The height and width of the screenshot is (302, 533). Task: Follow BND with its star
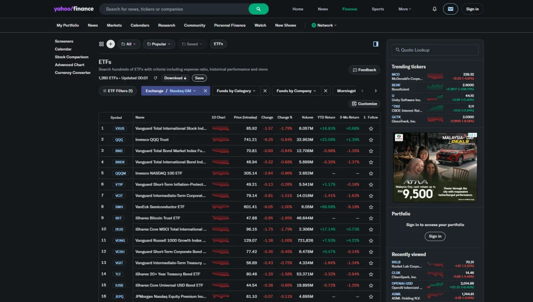pyautogui.click(x=371, y=151)
